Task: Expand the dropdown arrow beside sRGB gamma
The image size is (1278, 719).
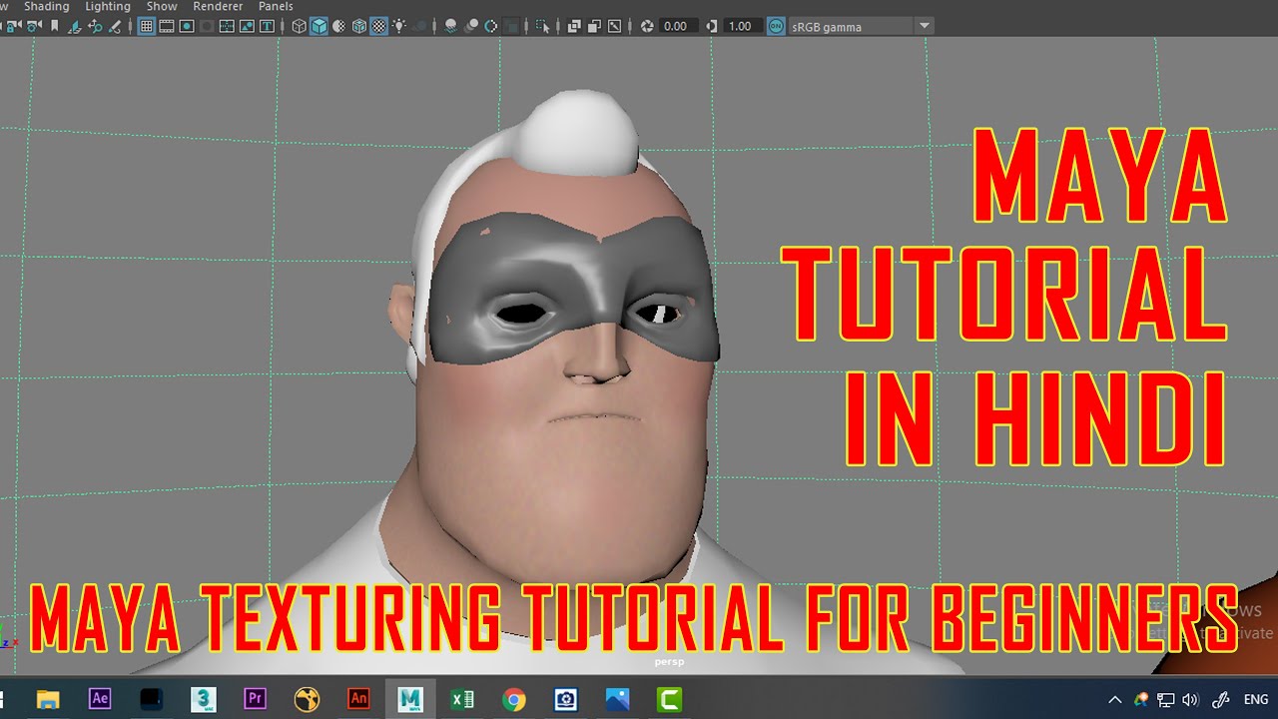Action: pyautogui.click(x=925, y=27)
